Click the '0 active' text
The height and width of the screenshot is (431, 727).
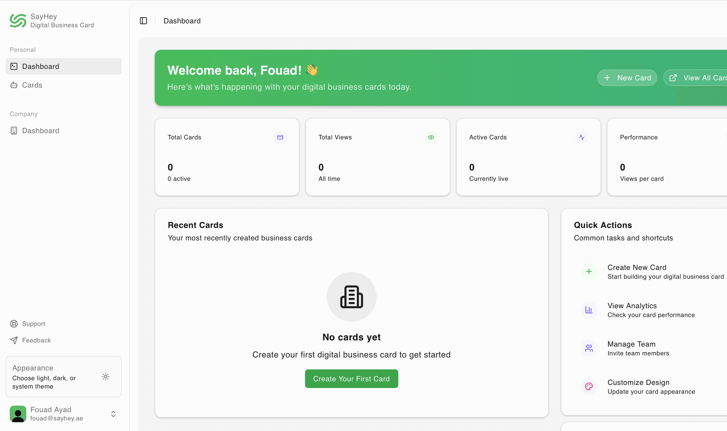(179, 179)
